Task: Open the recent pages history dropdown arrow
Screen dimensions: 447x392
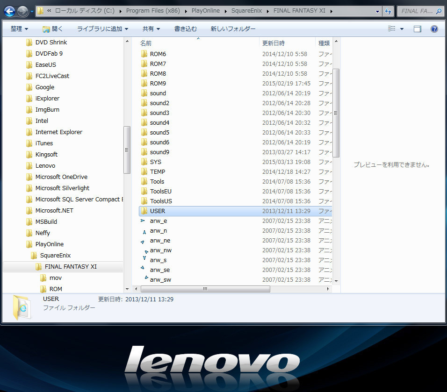Action: pyautogui.click(x=32, y=12)
